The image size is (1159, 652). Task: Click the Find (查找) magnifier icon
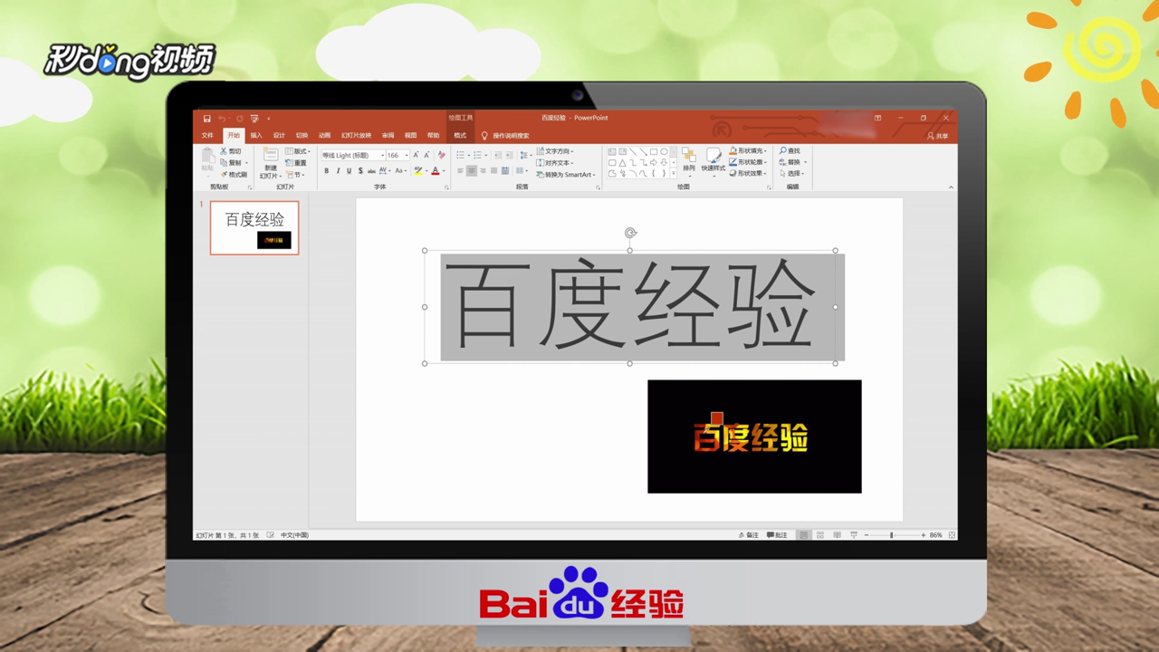[x=783, y=150]
